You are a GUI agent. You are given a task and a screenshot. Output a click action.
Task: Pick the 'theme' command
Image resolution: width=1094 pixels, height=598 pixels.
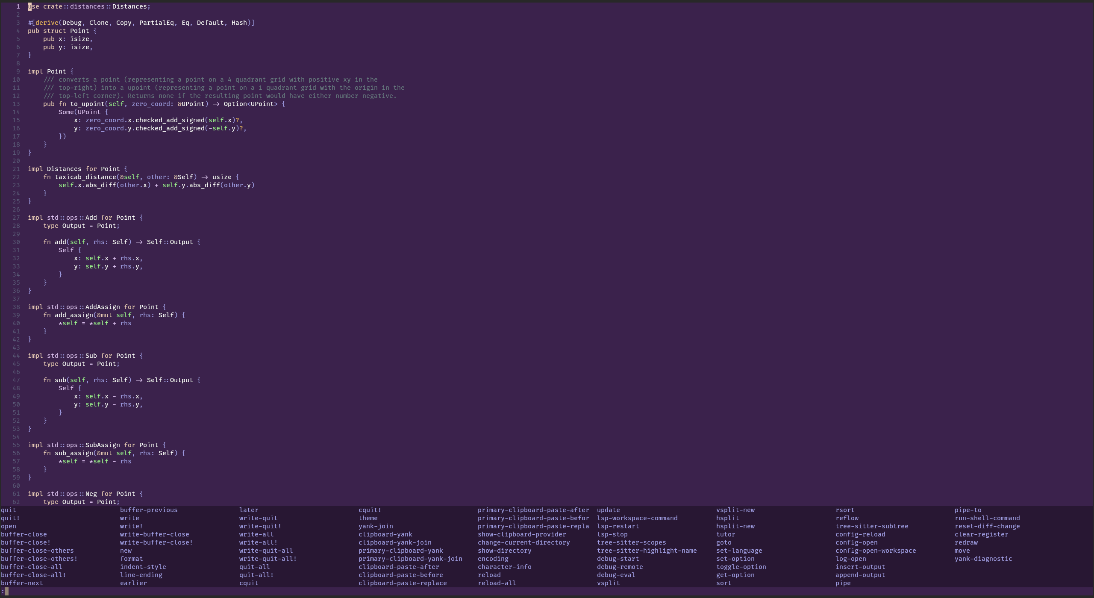point(368,518)
